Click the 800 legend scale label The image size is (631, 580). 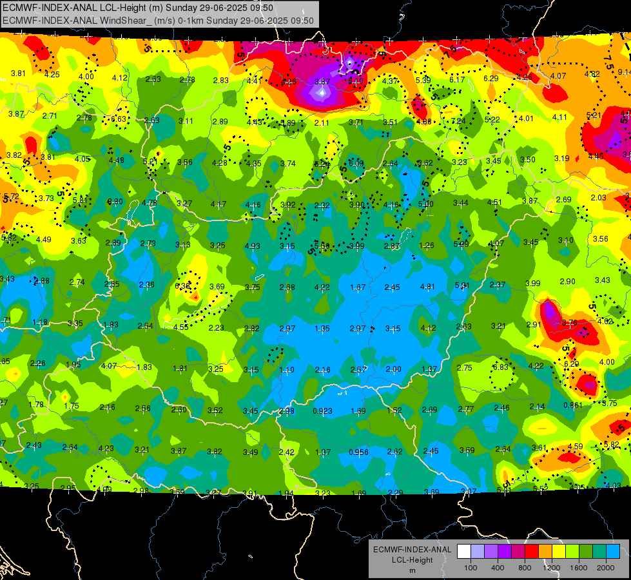[x=525, y=568]
